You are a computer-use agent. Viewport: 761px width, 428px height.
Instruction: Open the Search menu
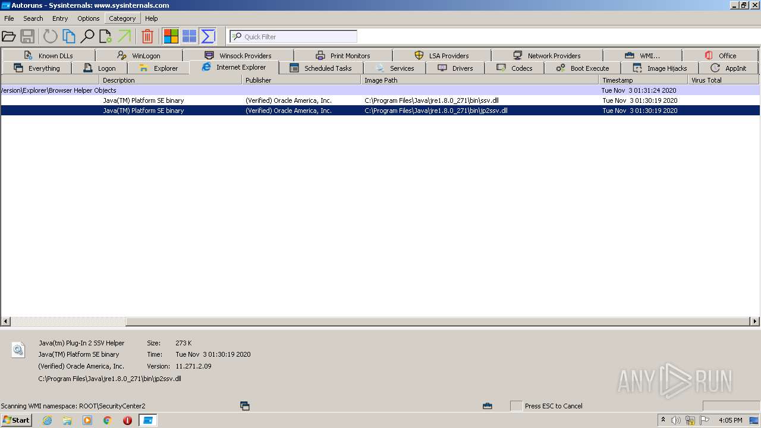(x=33, y=18)
